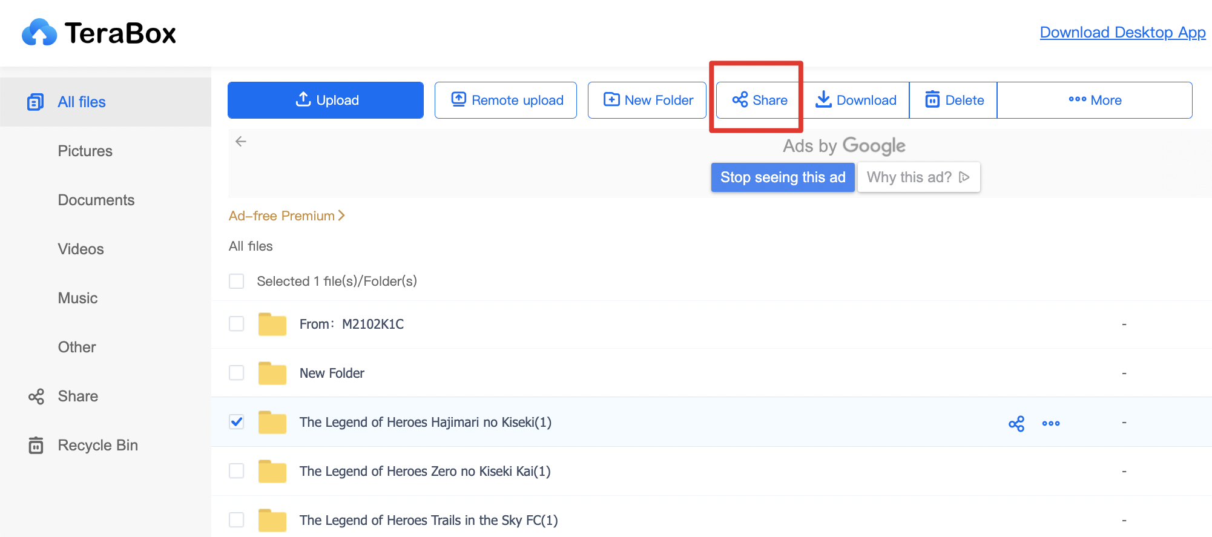Click the All files breadcrumb text
This screenshot has width=1212, height=537.
[251, 246]
